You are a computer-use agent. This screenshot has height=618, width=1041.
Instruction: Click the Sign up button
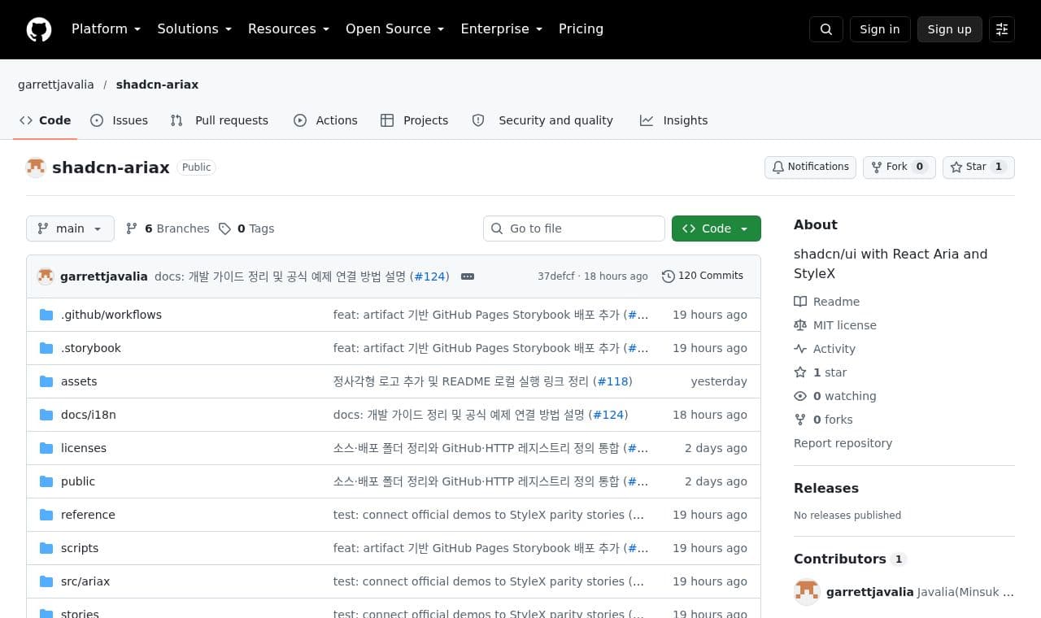coord(949,29)
